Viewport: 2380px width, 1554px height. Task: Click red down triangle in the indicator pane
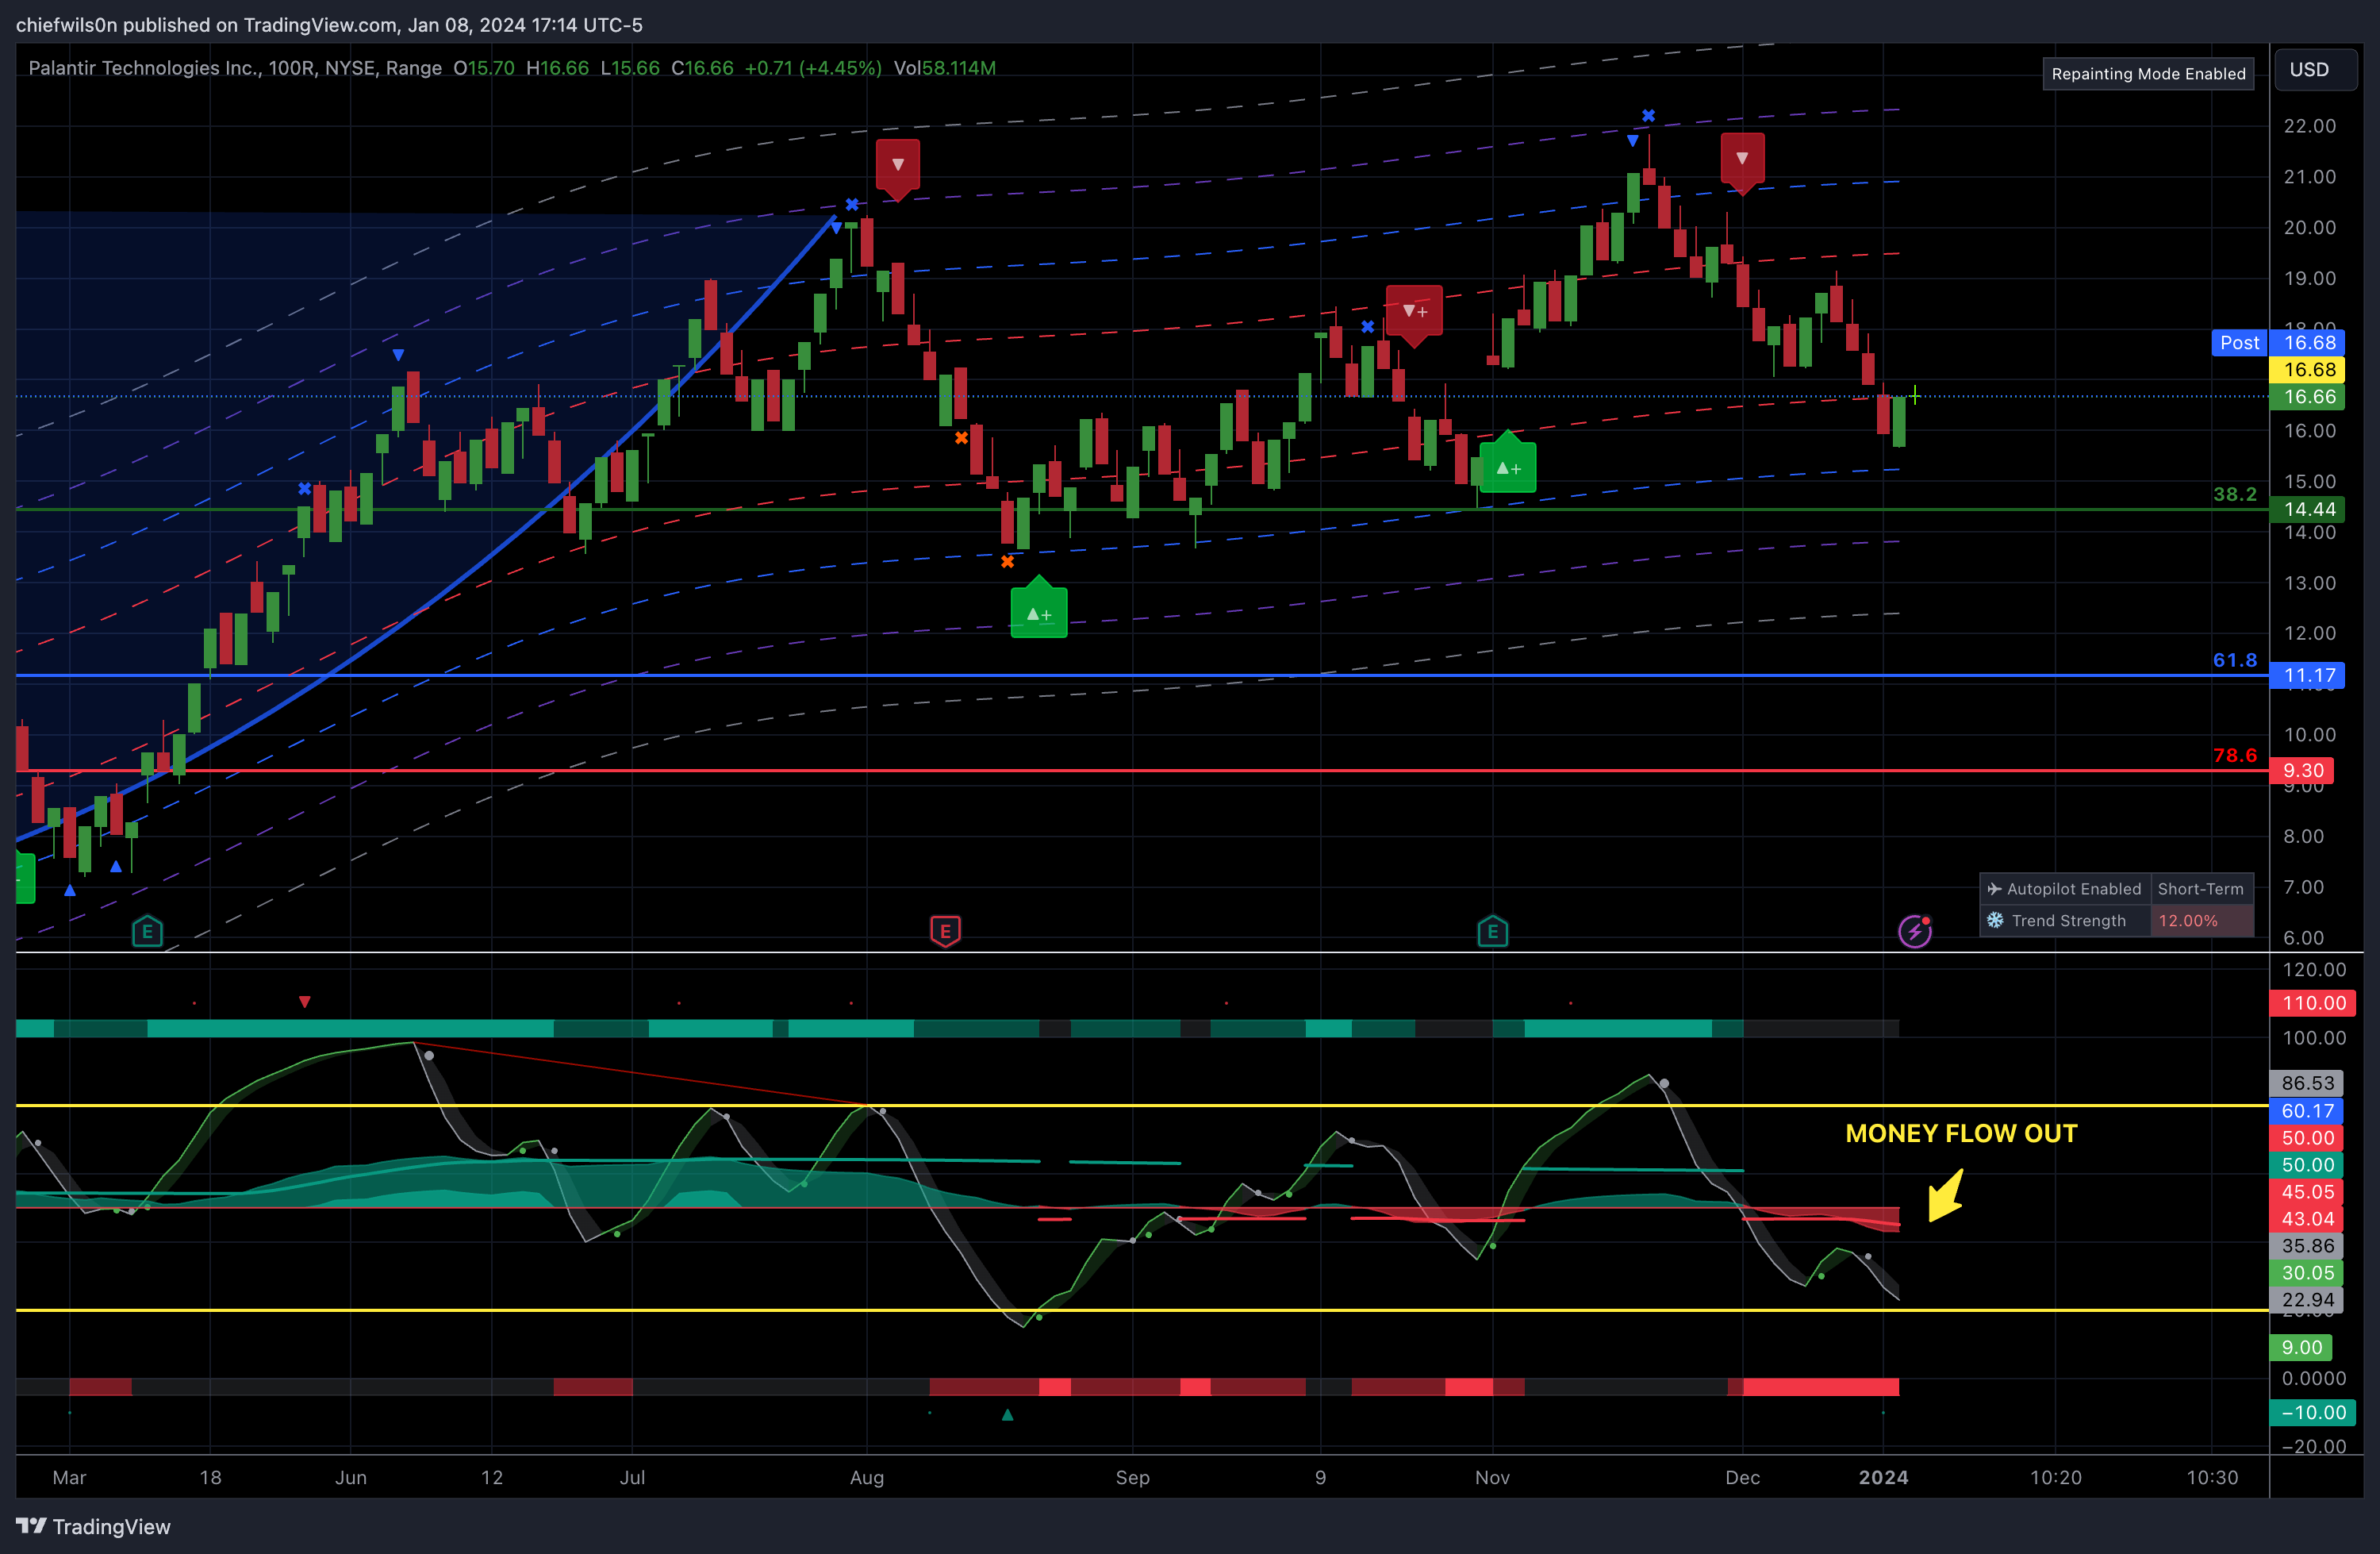pyautogui.click(x=304, y=1002)
